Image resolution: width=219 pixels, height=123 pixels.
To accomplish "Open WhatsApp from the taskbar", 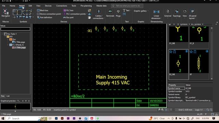I will click(98, 119).
